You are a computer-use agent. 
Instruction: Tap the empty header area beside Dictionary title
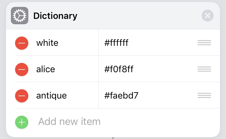pyautogui.click(x=139, y=16)
